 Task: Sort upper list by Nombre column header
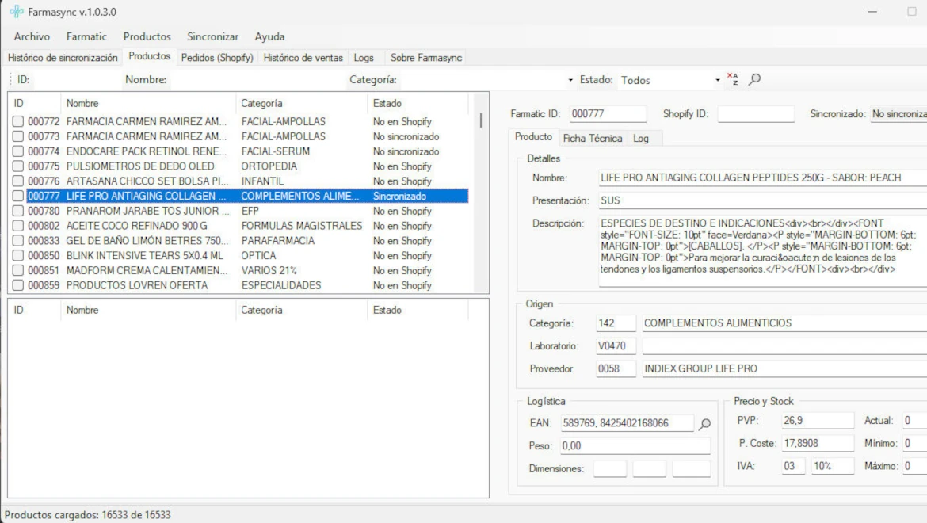tap(148, 104)
